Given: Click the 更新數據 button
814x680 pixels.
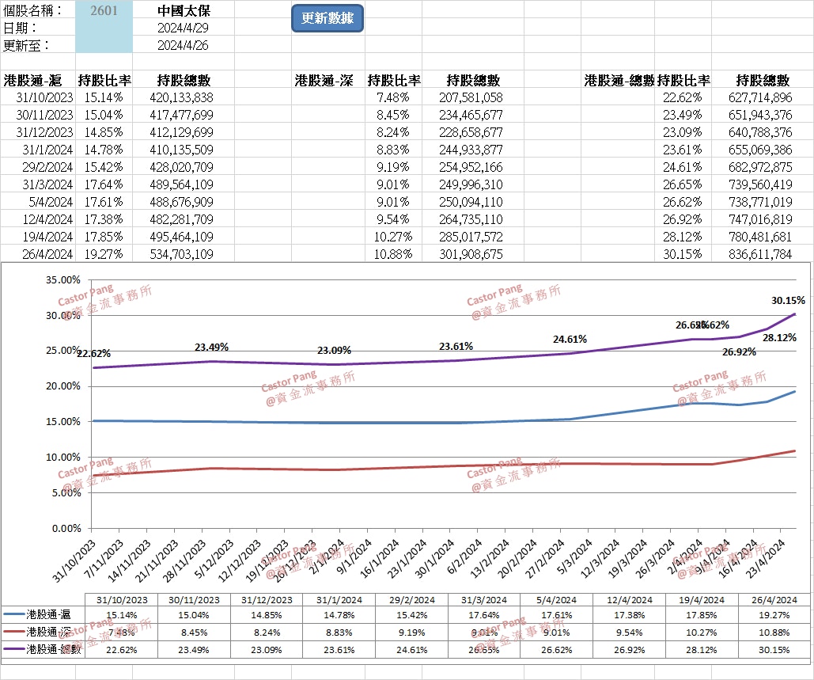Looking at the screenshot, I should pos(327,17).
